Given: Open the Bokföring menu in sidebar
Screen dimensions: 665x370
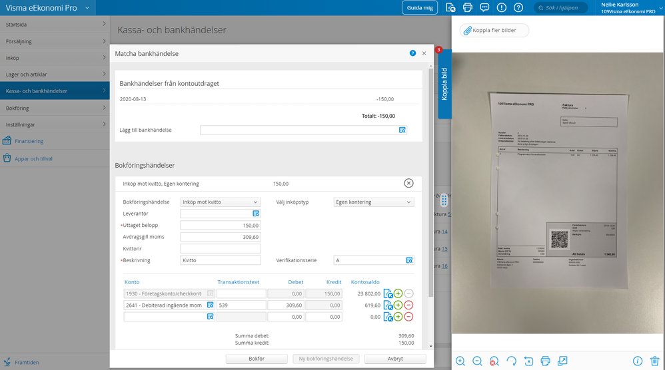Looking at the screenshot, I should tap(55, 108).
